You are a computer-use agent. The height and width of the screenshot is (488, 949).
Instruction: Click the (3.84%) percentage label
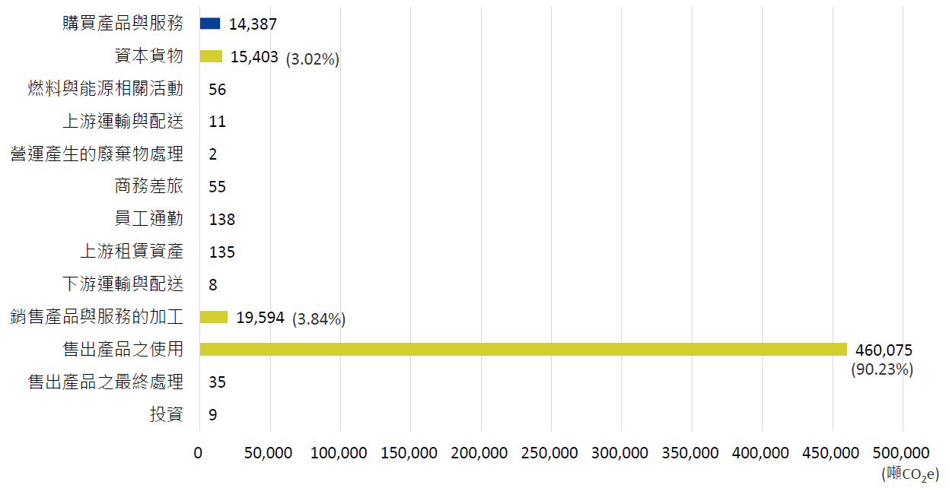319,319
